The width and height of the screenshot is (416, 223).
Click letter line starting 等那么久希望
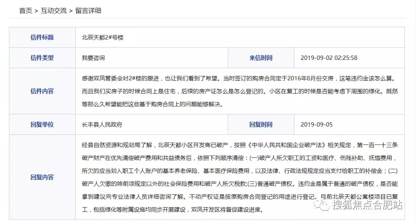pos(153,104)
